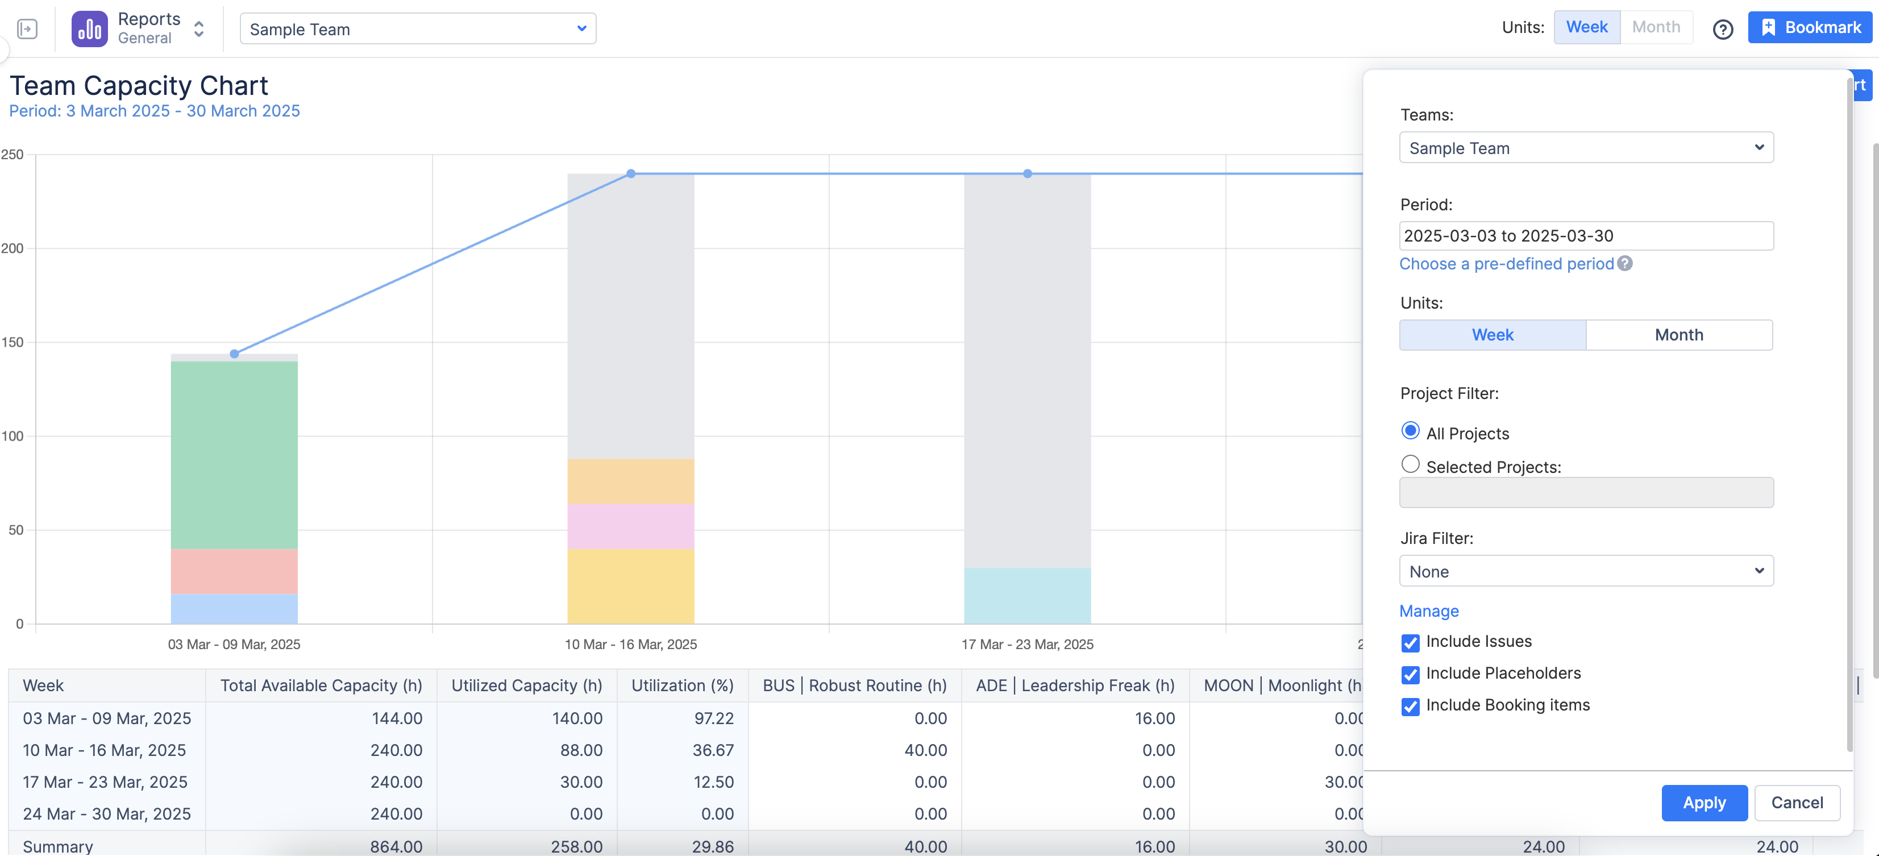Expand the Jira Filter dropdown
This screenshot has height=856, width=1879.
[1586, 571]
